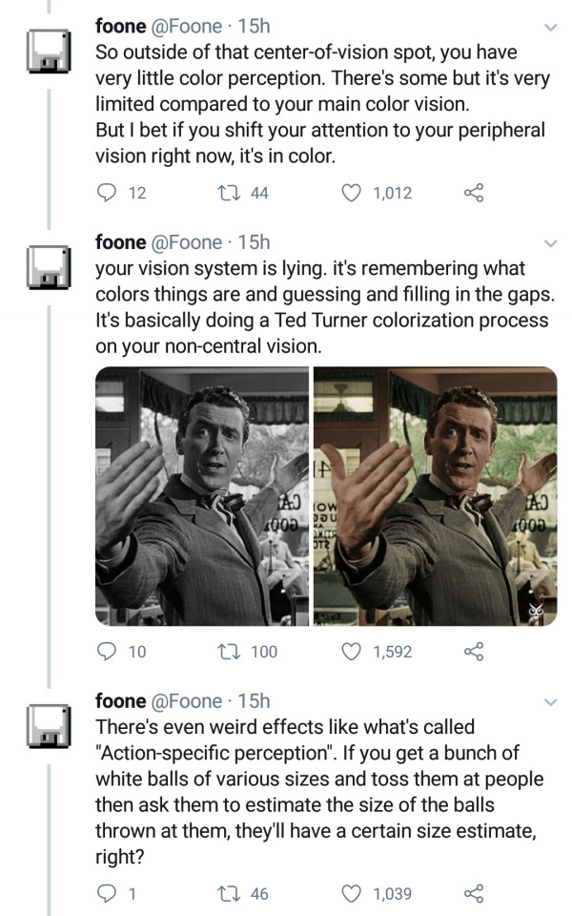The image size is (572, 916).
Task: Open the first tweet's dropdown caret menu
Action: [550, 26]
